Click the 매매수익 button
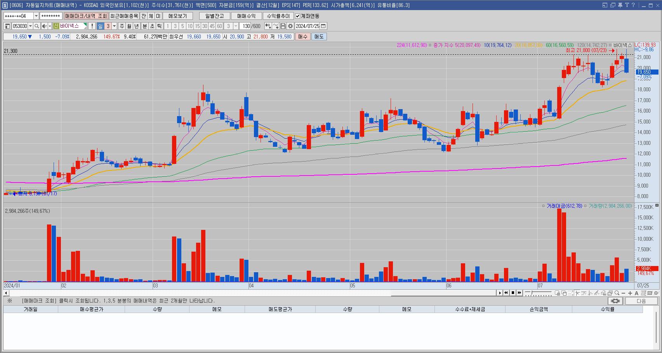This screenshot has width=662, height=353. click(x=247, y=16)
